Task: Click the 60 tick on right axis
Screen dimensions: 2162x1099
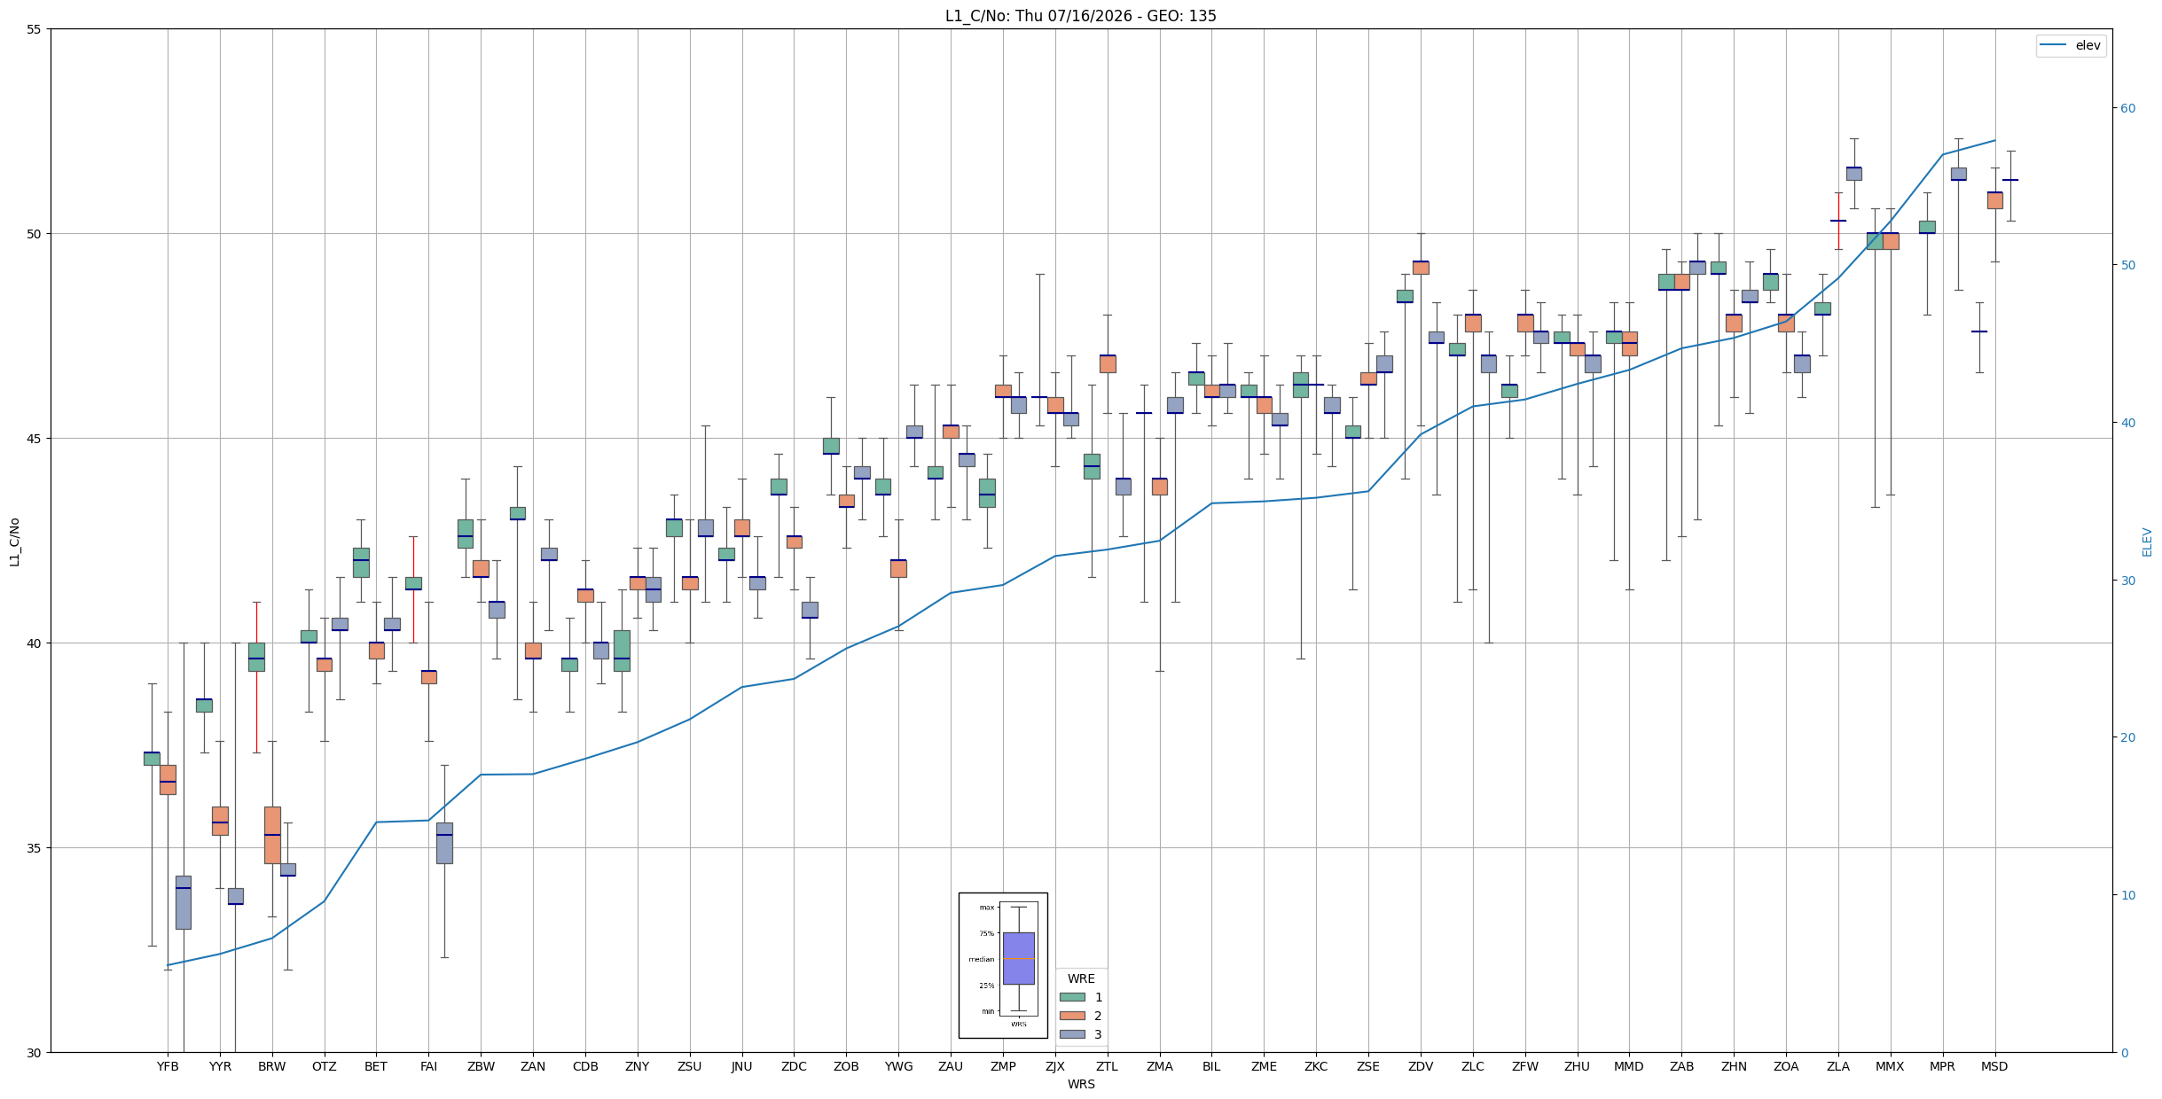Action: (x=2127, y=108)
